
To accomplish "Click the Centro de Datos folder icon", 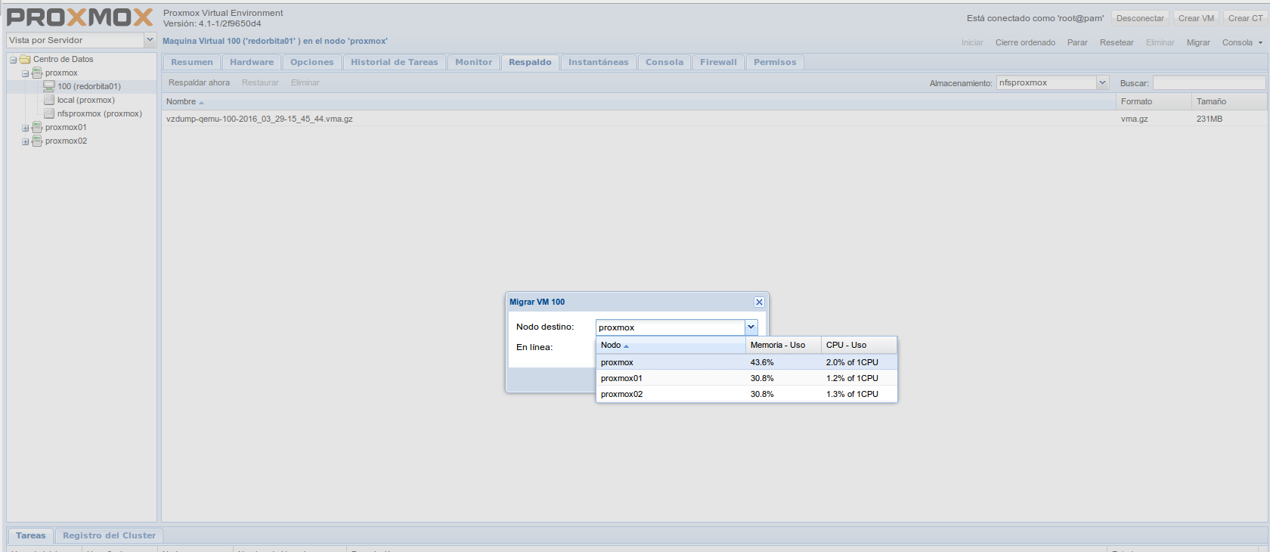I will point(25,59).
